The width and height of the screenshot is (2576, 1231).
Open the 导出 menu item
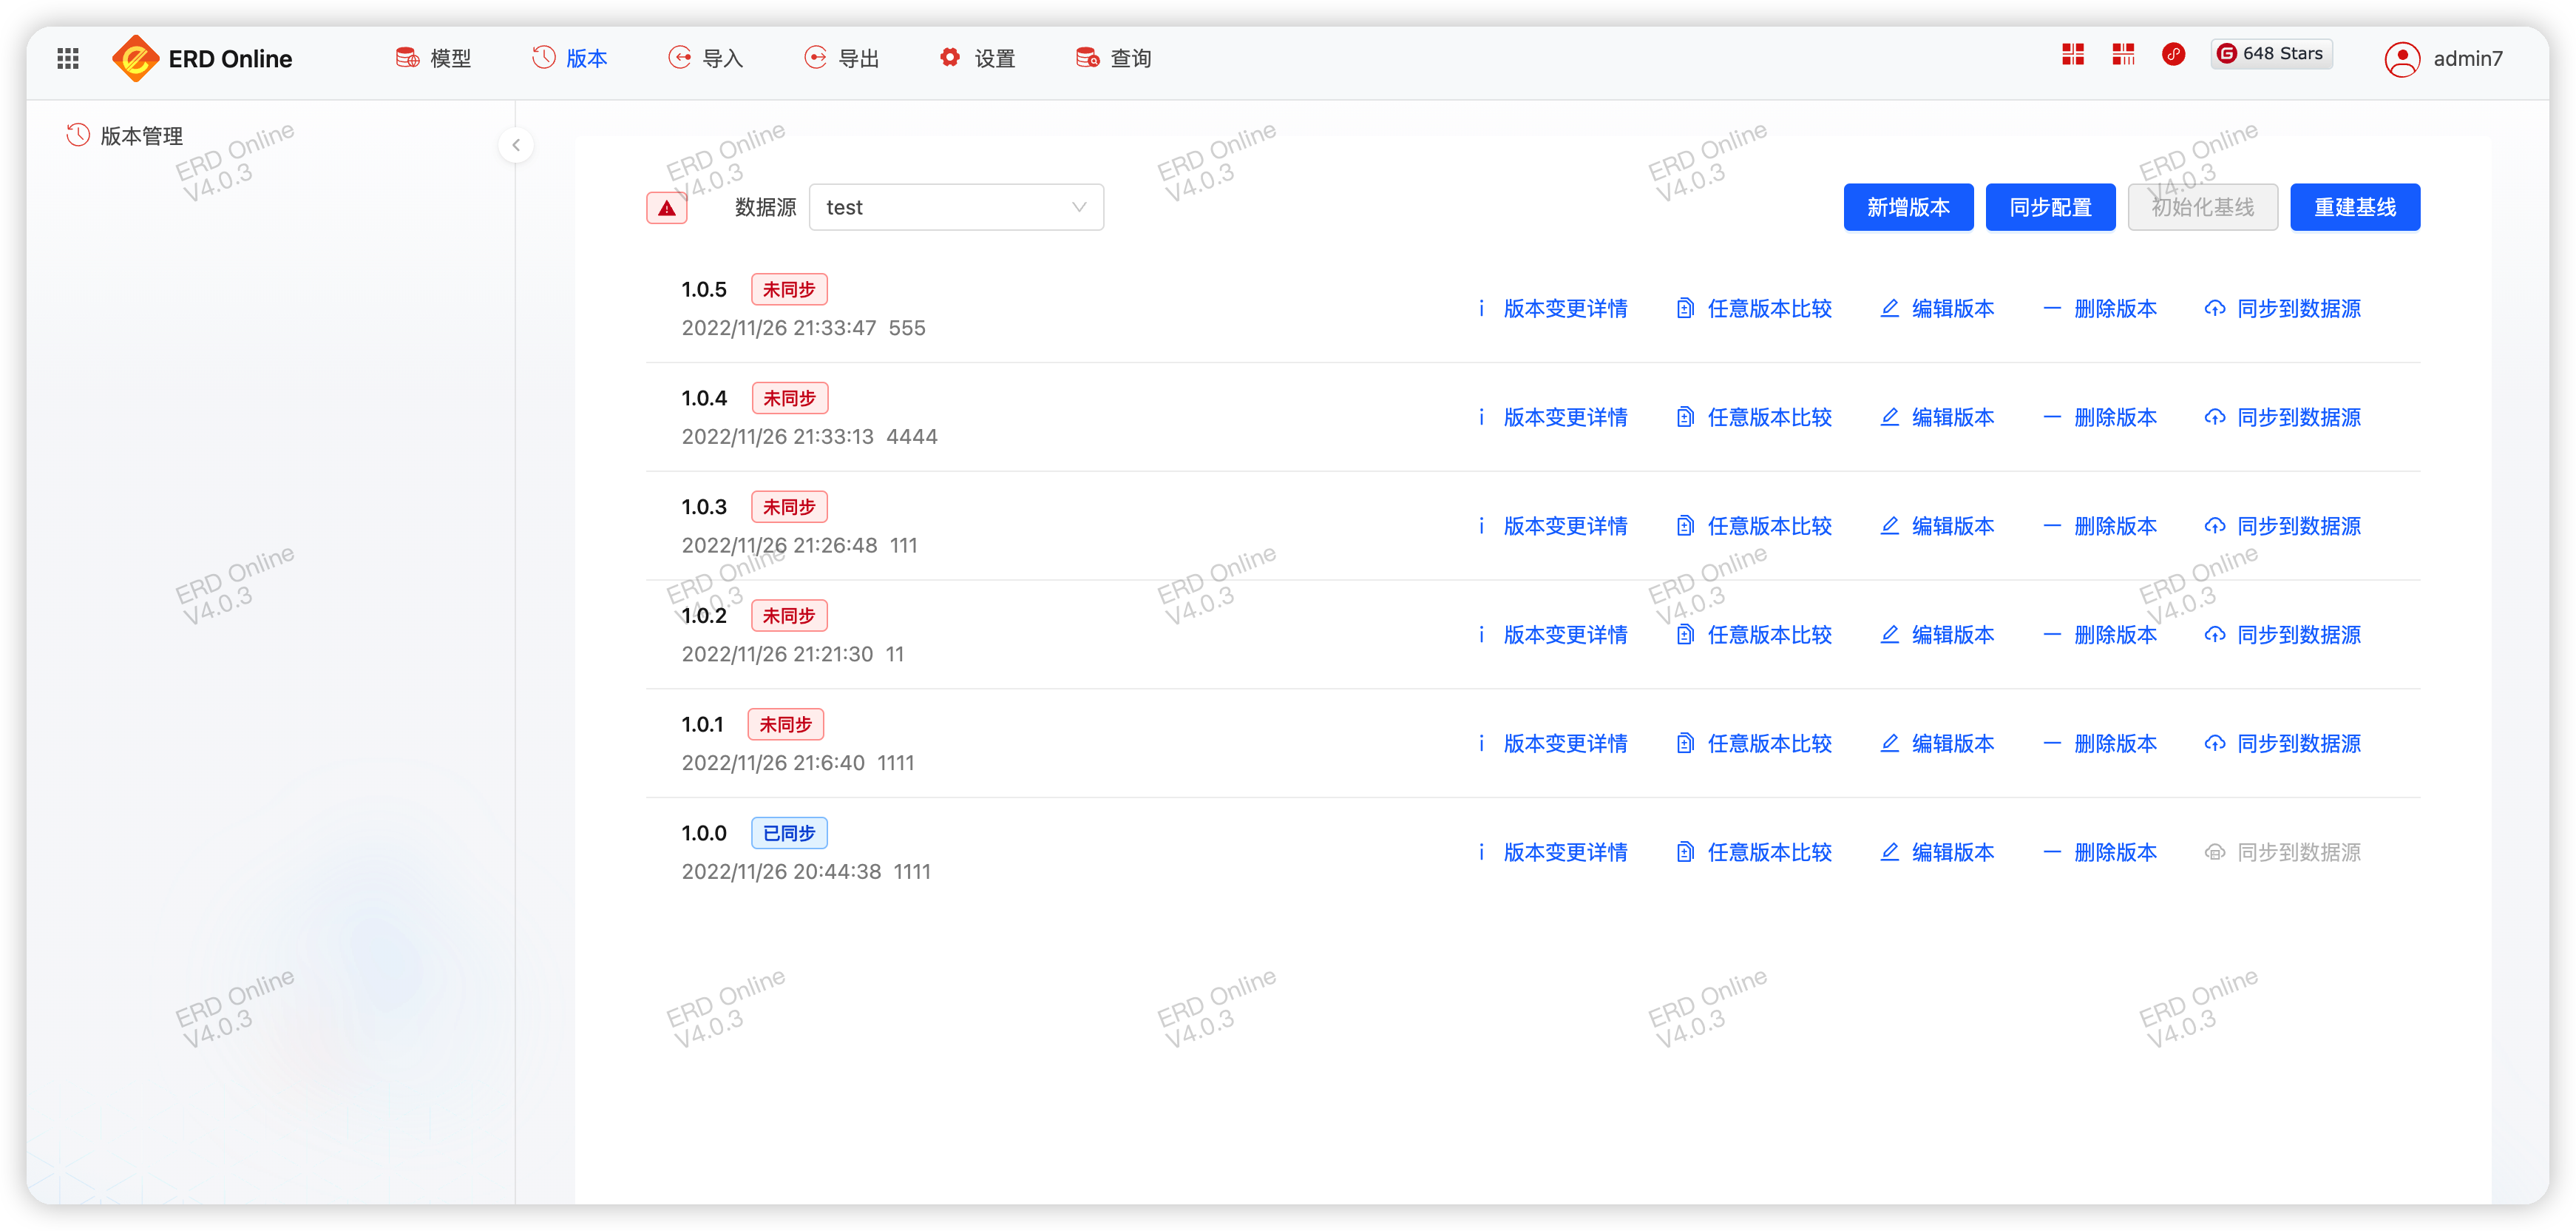click(842, 58)
